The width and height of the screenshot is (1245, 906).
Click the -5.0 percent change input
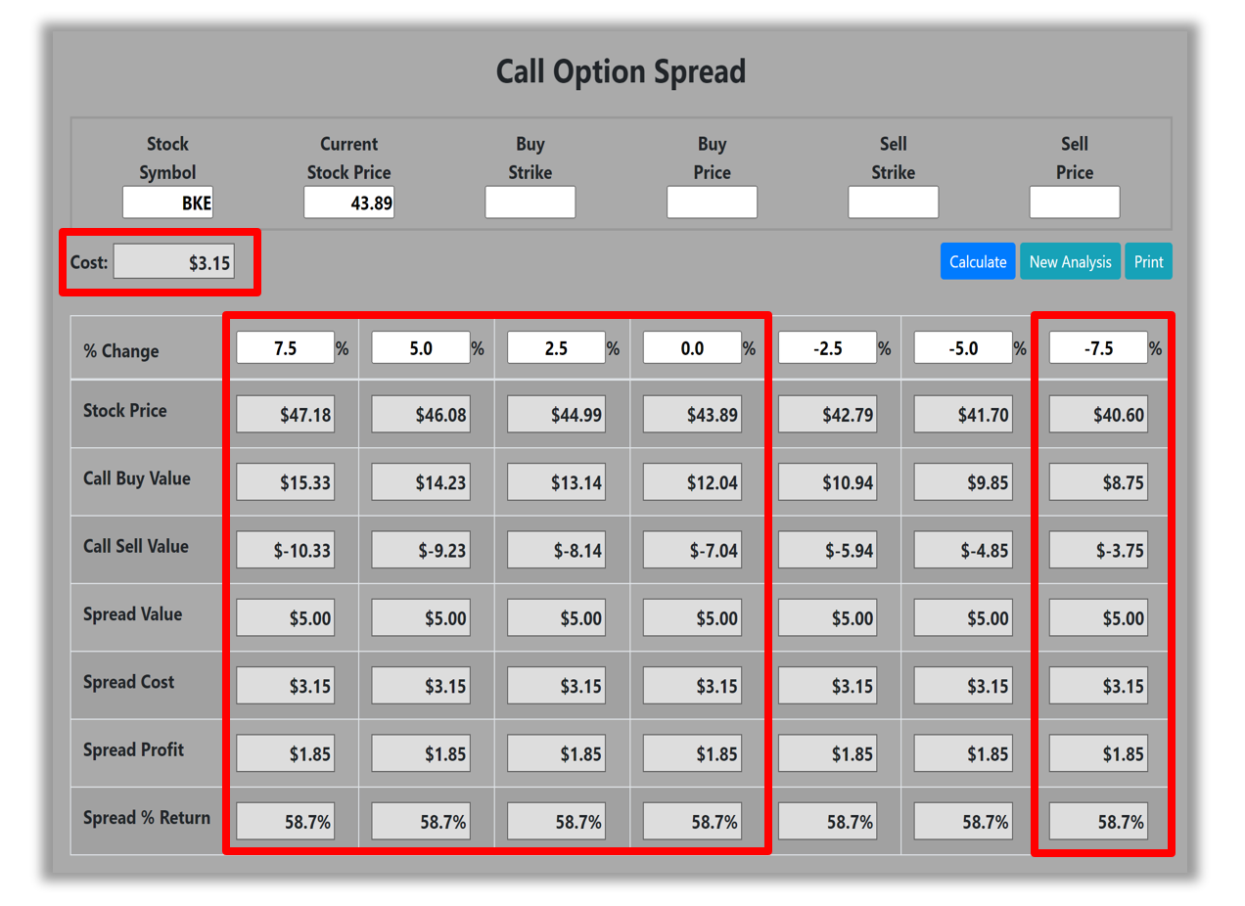click(x=963, y=348)
